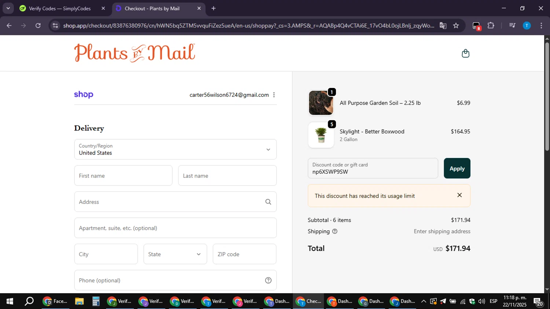Click the All Purpose Garden Soil thumbnail
Image resolution: width=550 pixels, height=309 pixels.
(321, 103)
